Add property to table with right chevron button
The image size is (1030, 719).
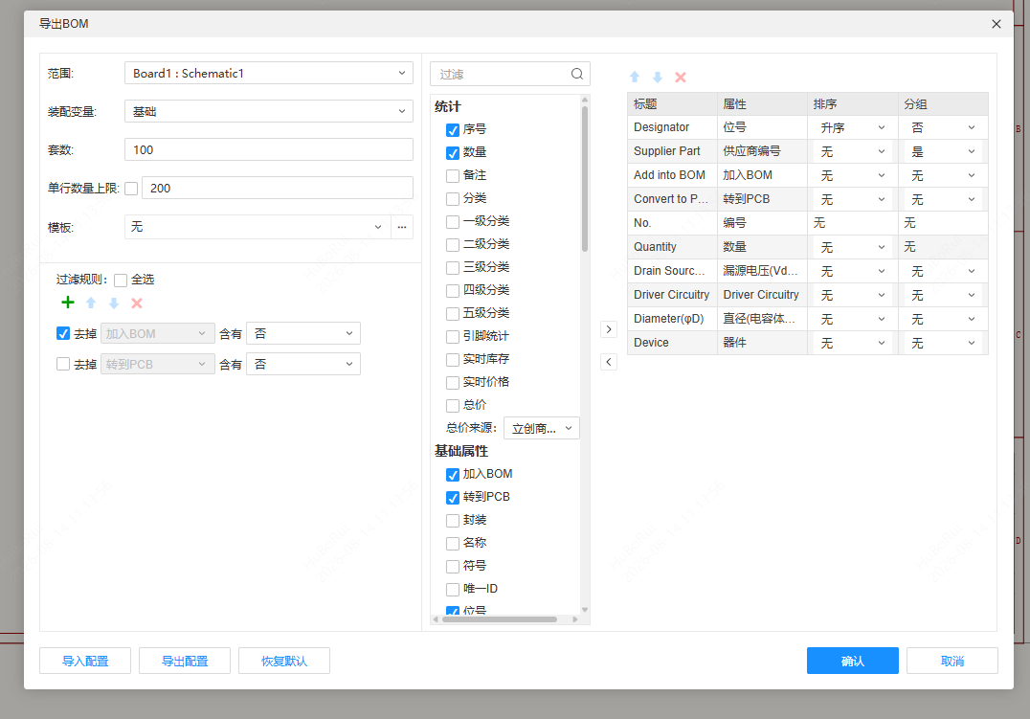click(x=609, y=329)
